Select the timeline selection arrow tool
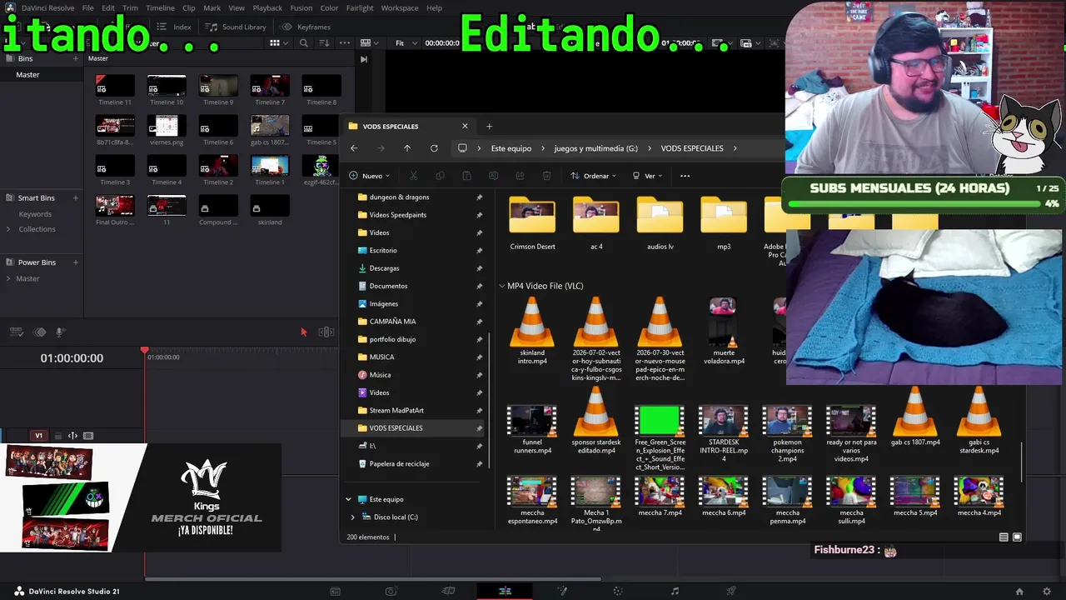Screen dimensions: 1066x600 coord(303,332)
